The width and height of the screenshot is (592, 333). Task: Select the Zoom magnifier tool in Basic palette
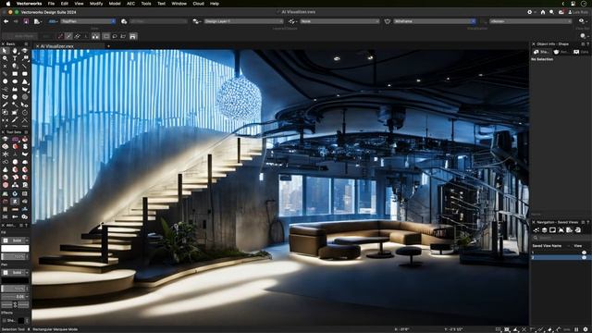[x=5, y=58]
